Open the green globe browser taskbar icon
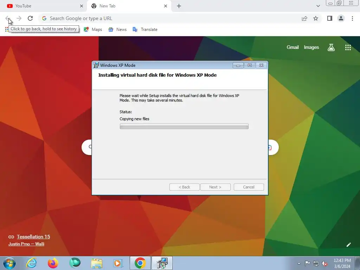Viewport: 360px width, 270px height. [75, 263]
